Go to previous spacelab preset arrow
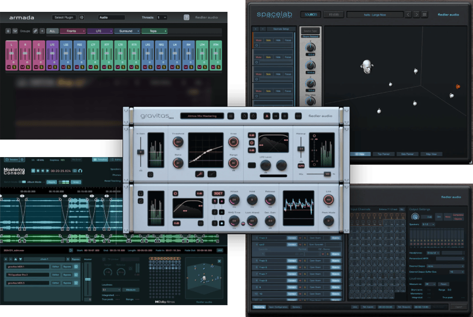The image size is (473, 317). pos(408,15)
